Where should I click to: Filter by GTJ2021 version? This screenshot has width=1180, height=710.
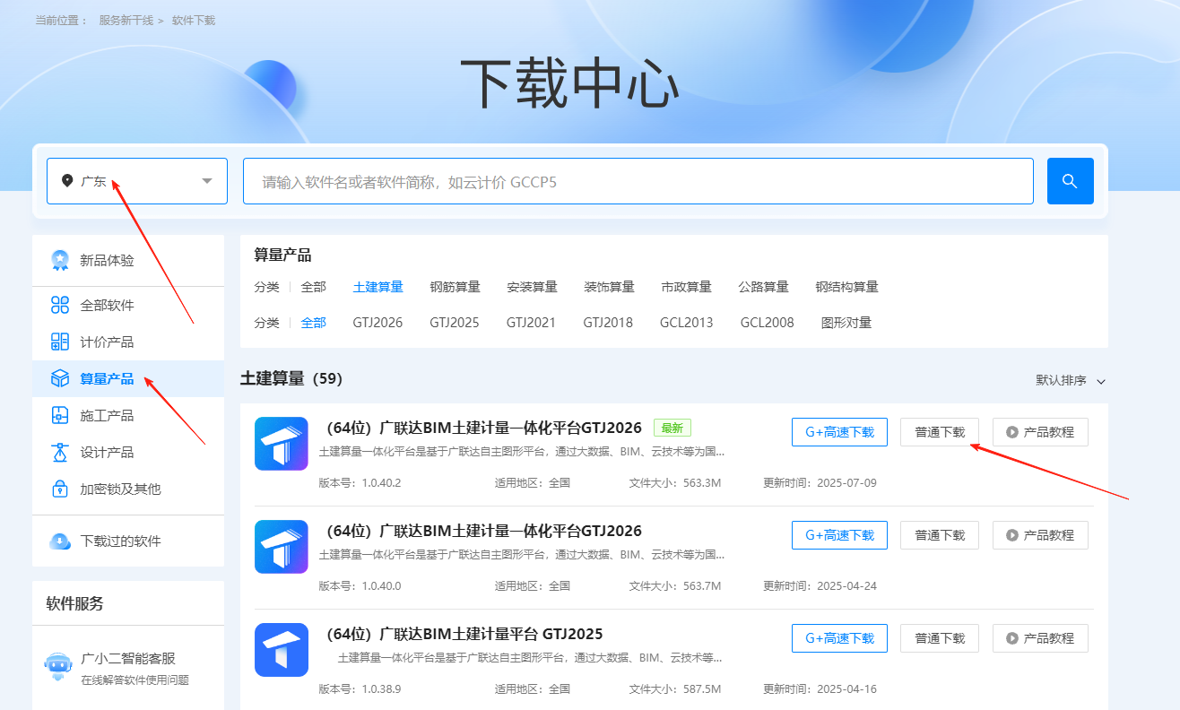tap(532, 323)
